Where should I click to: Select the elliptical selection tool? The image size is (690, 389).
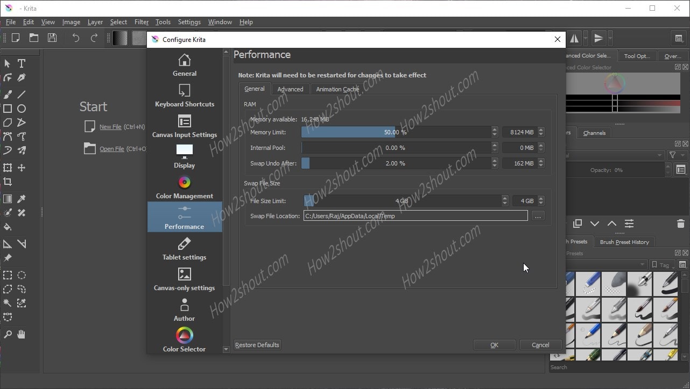coord(22,275)
